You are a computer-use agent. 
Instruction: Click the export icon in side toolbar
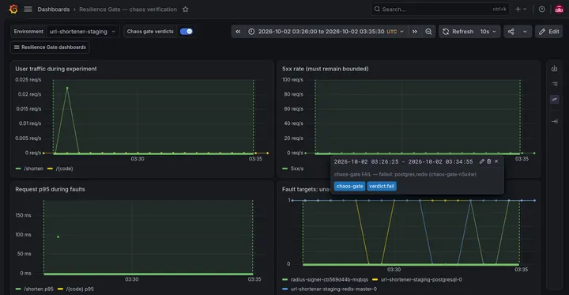tap(554, 69)
